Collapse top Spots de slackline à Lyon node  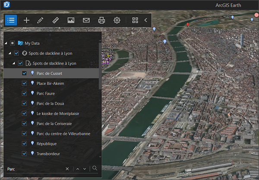coord(10,53)
